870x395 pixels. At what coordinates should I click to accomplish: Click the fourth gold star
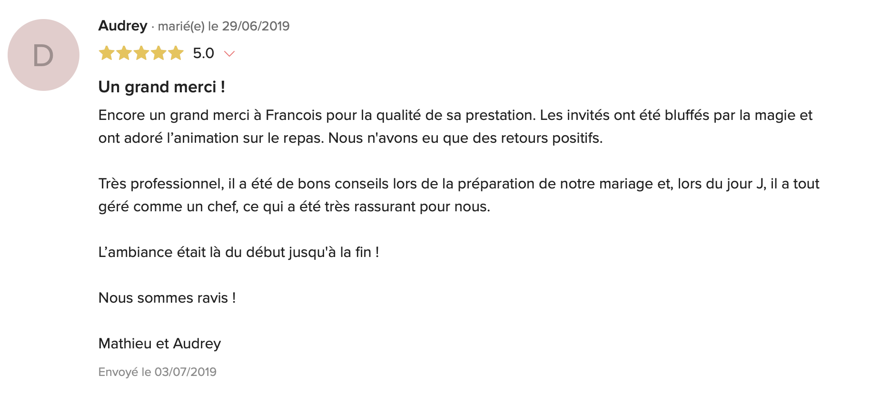158,53
